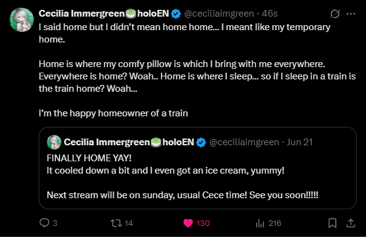The height and width of the screenshot is (237, 366).
Task: Open the three-dot more options menu
Action: click(351, 14)
